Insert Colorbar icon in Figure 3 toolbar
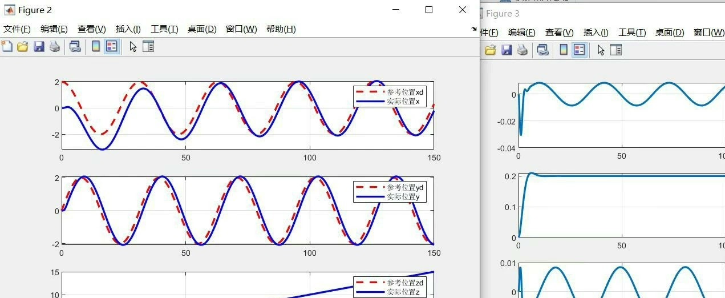Screen dimensions: 725x298 pyautogui.click(x=564, y=50)
